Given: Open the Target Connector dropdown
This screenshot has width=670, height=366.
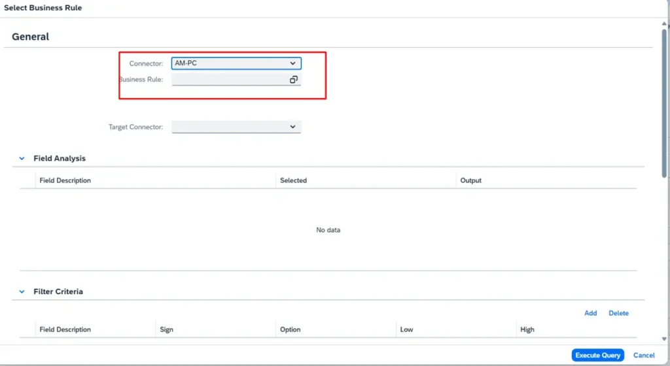Looking at the screenshot, I should (236, 127).
